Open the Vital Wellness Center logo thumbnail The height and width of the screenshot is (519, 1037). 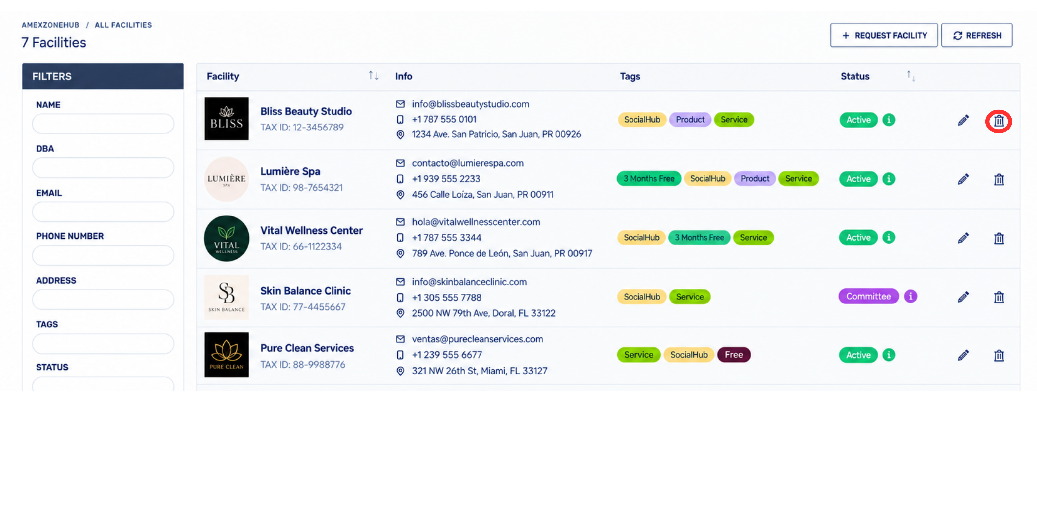pyautogui.click(x=226, y=238)
